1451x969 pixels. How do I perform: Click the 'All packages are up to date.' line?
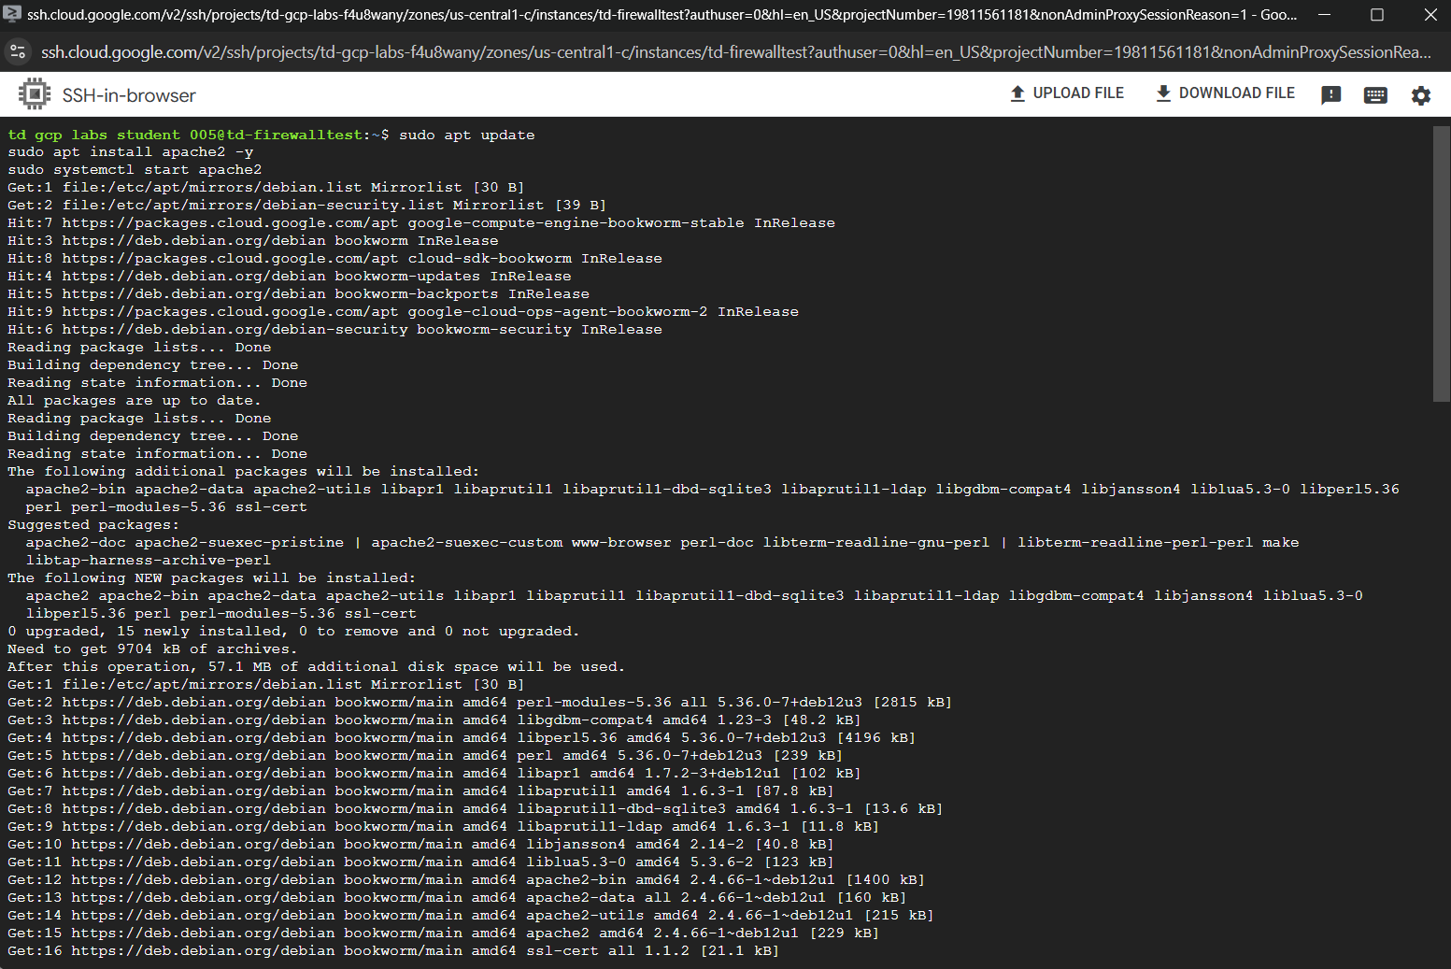134,400
